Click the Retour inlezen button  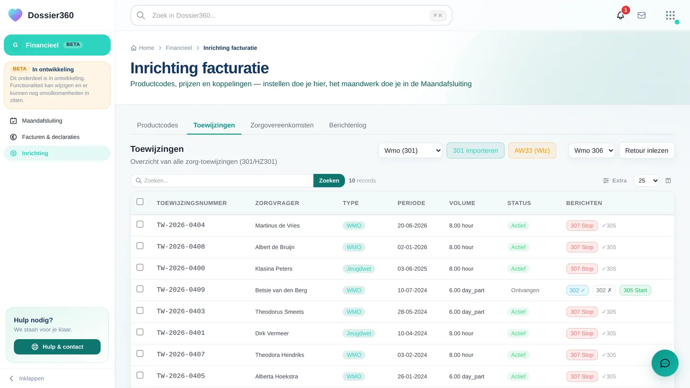click(x=647, y=150)
